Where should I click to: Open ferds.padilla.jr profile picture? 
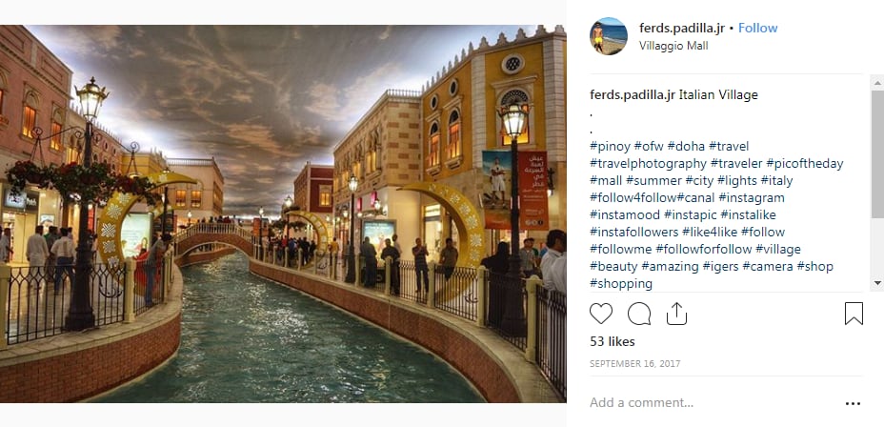click(609, 36)
